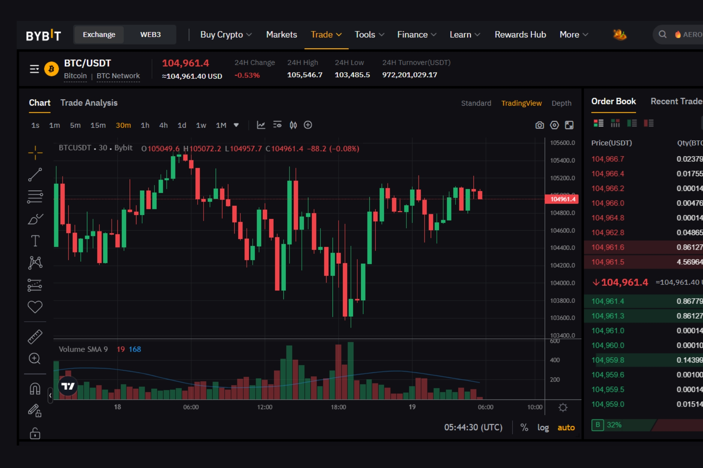Open the pair list hamburger menu

coord(34,69)
